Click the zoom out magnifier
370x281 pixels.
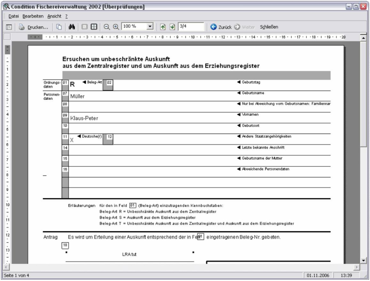[107, 27]
